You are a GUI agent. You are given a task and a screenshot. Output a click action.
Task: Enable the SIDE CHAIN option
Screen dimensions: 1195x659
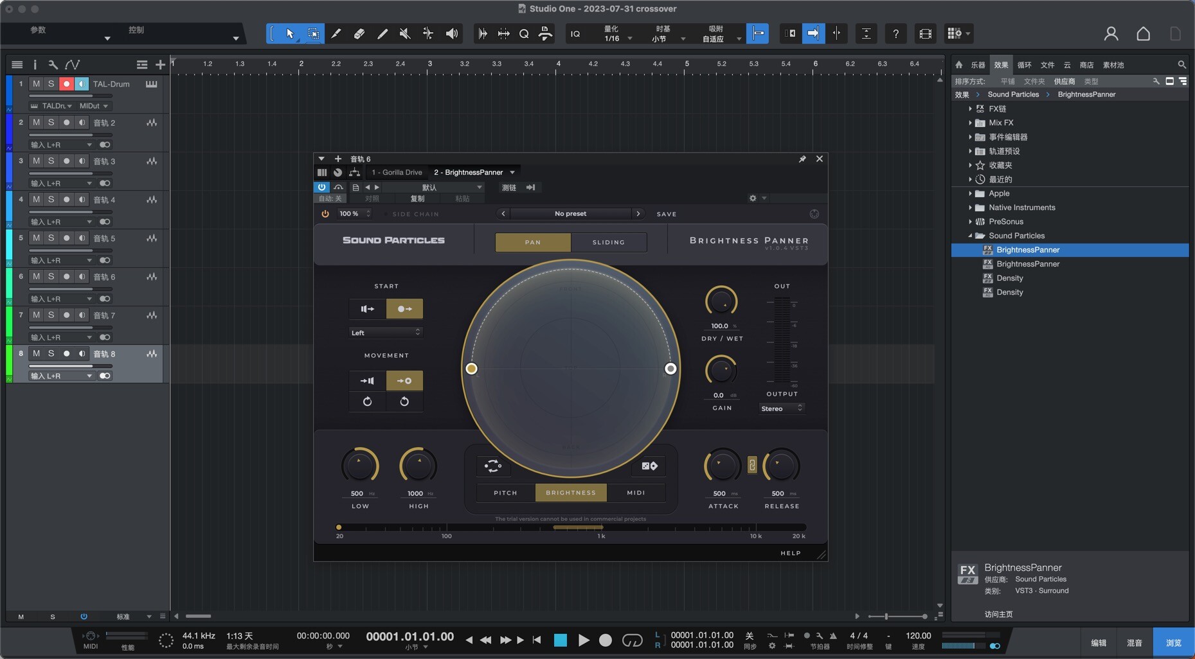pyautogui.click(x=411, y=214)
